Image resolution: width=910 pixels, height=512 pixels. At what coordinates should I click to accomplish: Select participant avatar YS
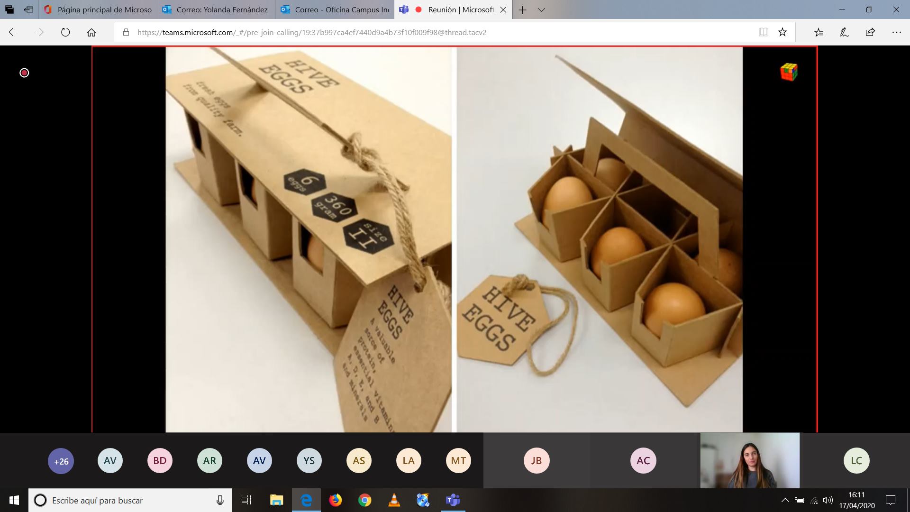pyautogui.click(x=309, y=460)
